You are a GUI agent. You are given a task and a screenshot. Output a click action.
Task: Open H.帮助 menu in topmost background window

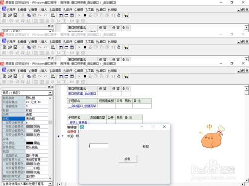(112, 10)
